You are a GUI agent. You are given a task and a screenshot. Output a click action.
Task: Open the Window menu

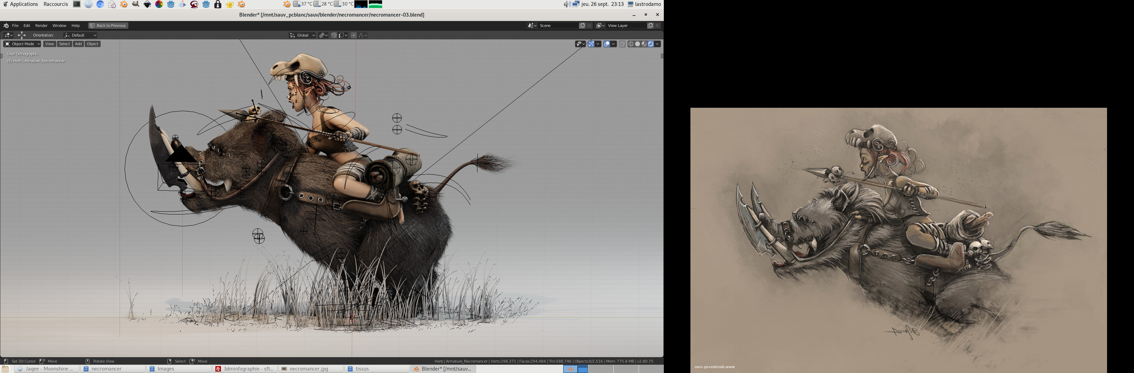tap(59, 26)
